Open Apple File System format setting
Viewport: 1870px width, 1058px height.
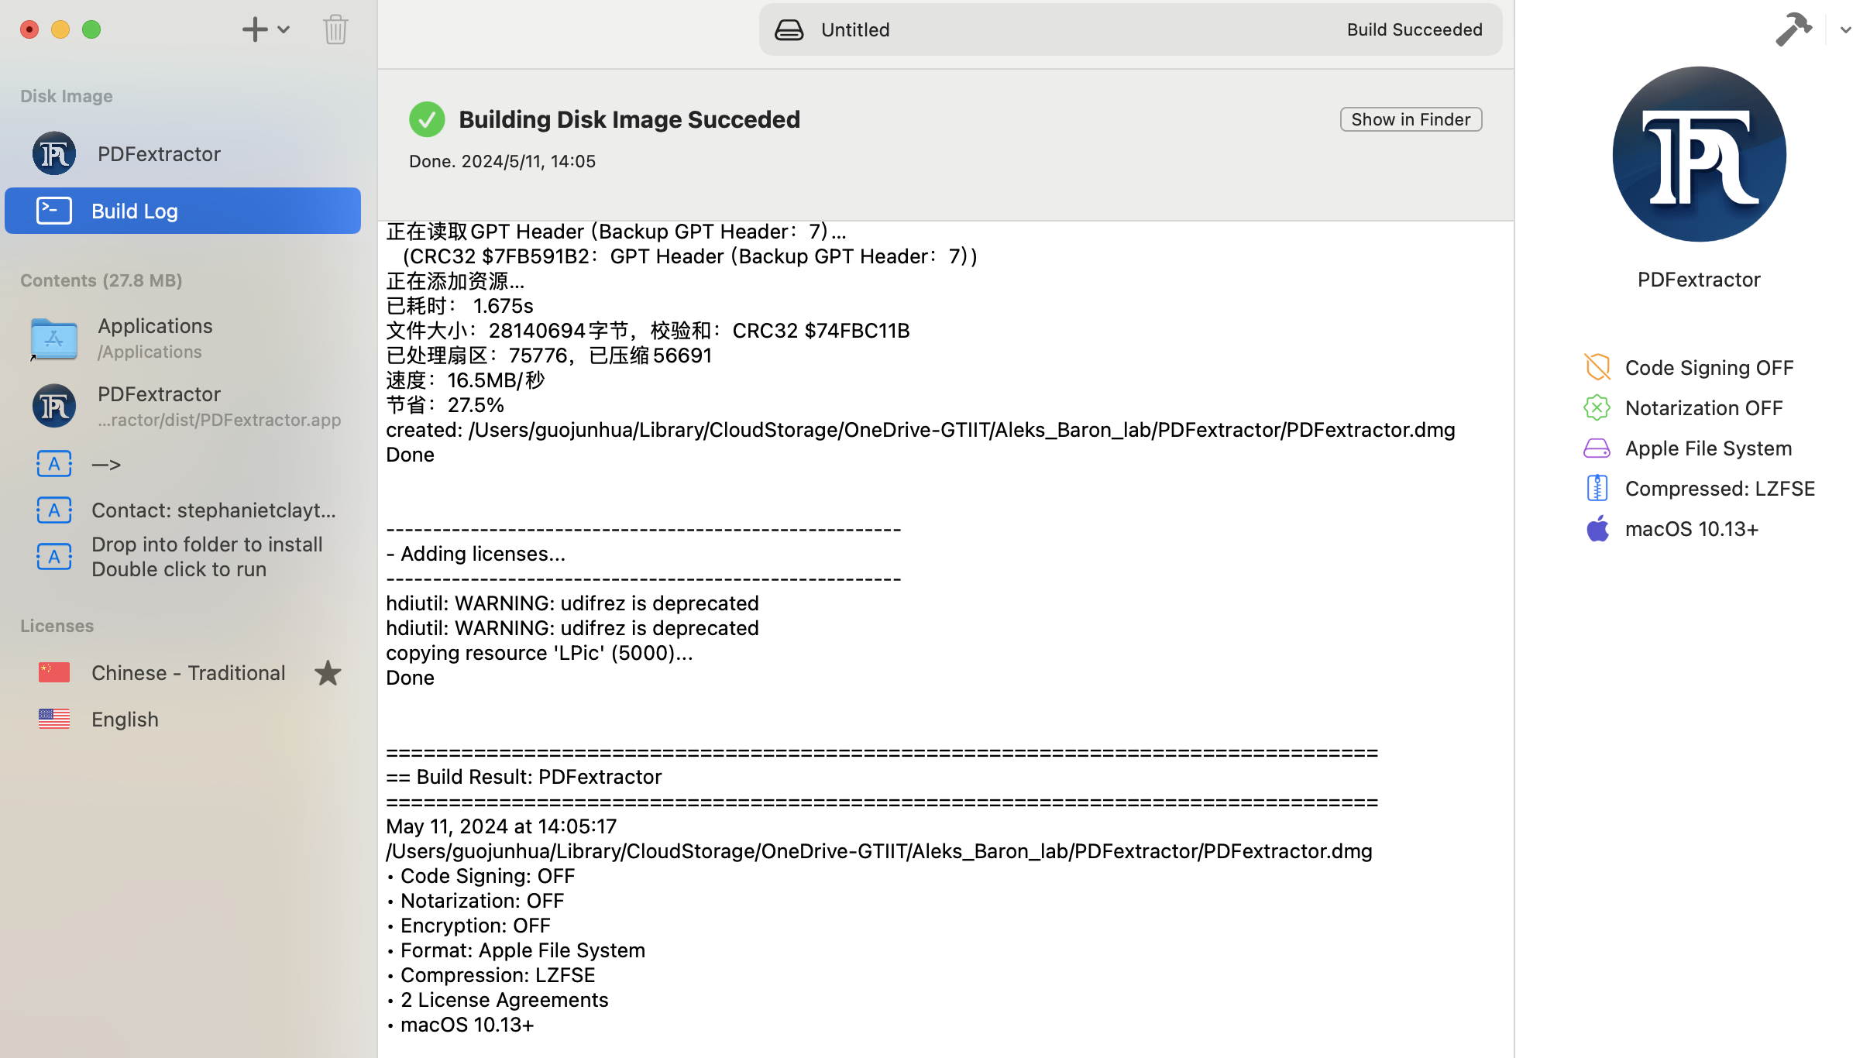(1708, 448)
